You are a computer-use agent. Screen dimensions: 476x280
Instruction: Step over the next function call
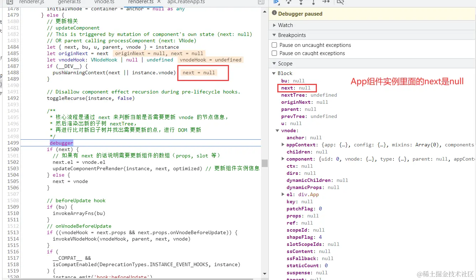[x=288, y=1]
